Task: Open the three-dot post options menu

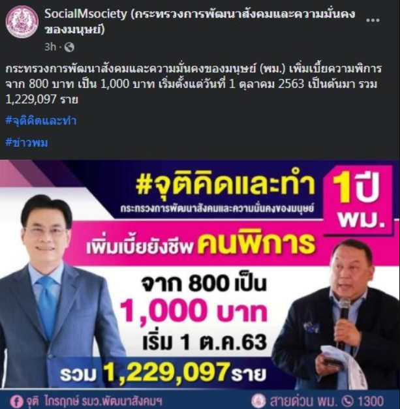Action: (373, 20)
